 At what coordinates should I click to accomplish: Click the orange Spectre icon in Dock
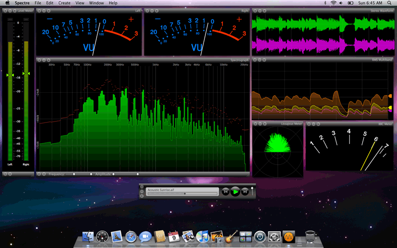(289, 237)
